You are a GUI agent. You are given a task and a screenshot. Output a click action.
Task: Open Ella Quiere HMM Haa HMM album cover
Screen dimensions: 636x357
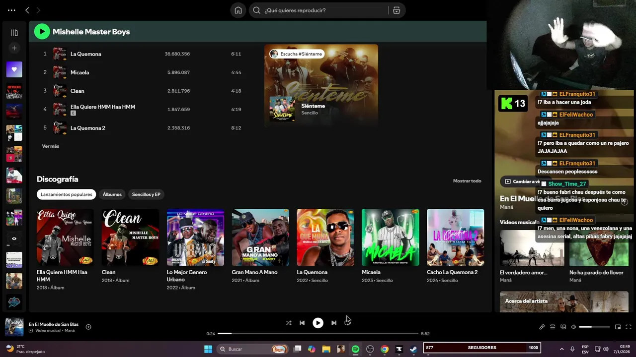[65, 237]
